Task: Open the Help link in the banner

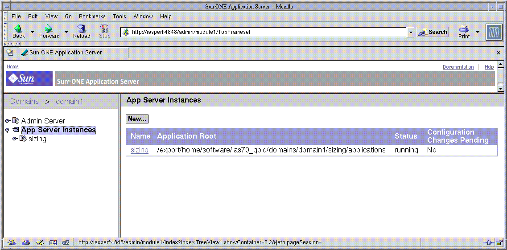Action: (489, 67)
